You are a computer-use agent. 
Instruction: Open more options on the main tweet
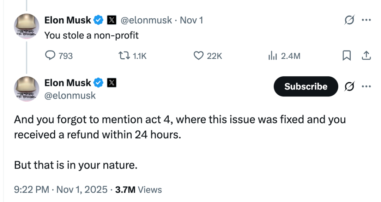click(367, 87)
